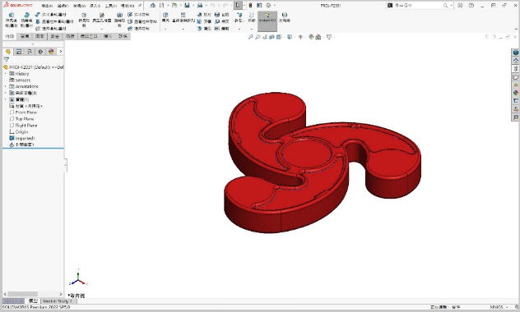Select the Rib feature tool
The width and height of the screenshot is (520, 312).
(x=203, y=15)
